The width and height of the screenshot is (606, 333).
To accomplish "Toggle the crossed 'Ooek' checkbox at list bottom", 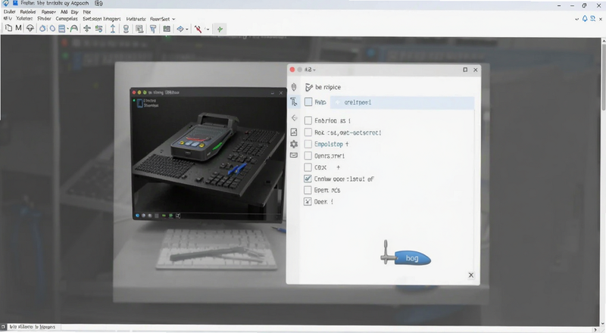I will pyautogui.click(x=308, y=201).
